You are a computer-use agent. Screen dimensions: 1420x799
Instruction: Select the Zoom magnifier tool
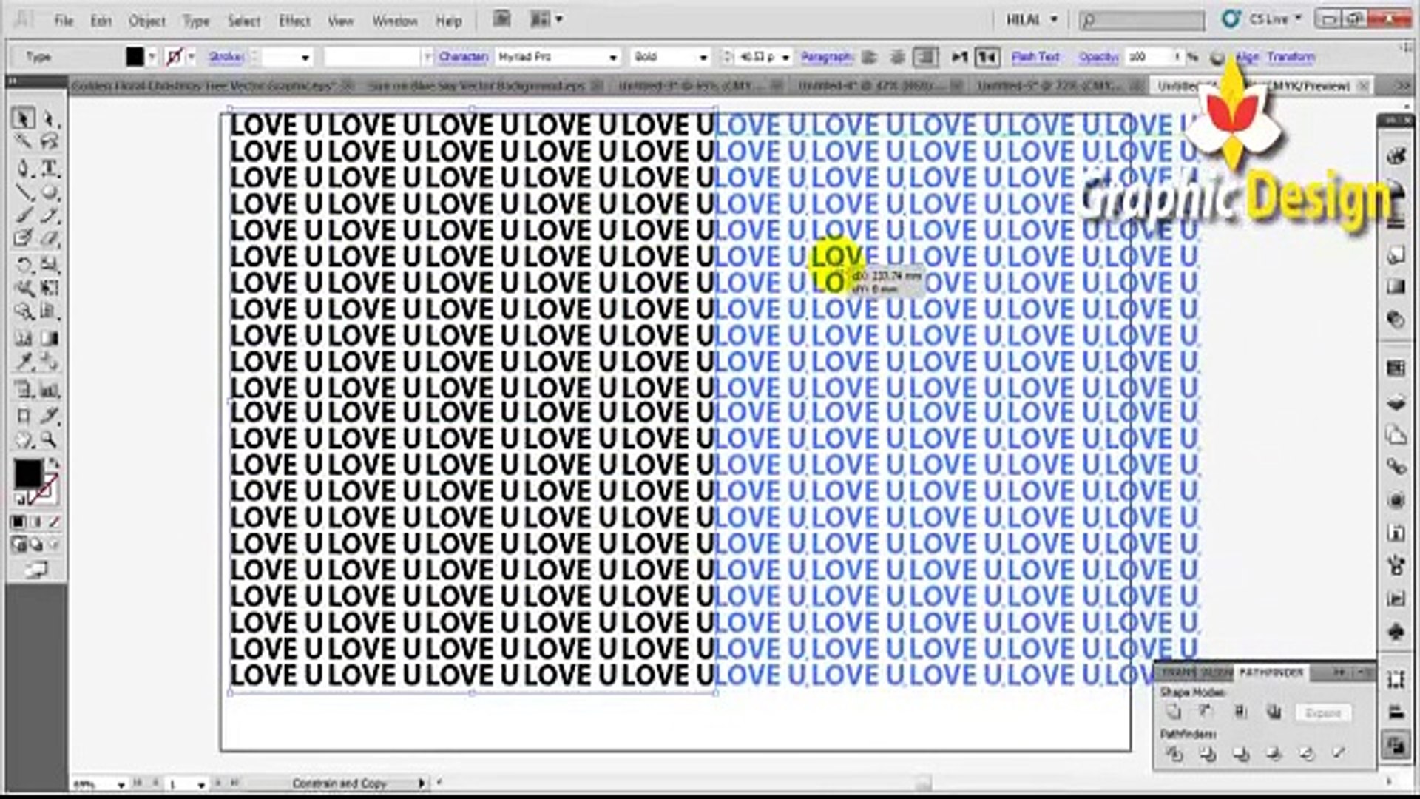tap(49, 439)
